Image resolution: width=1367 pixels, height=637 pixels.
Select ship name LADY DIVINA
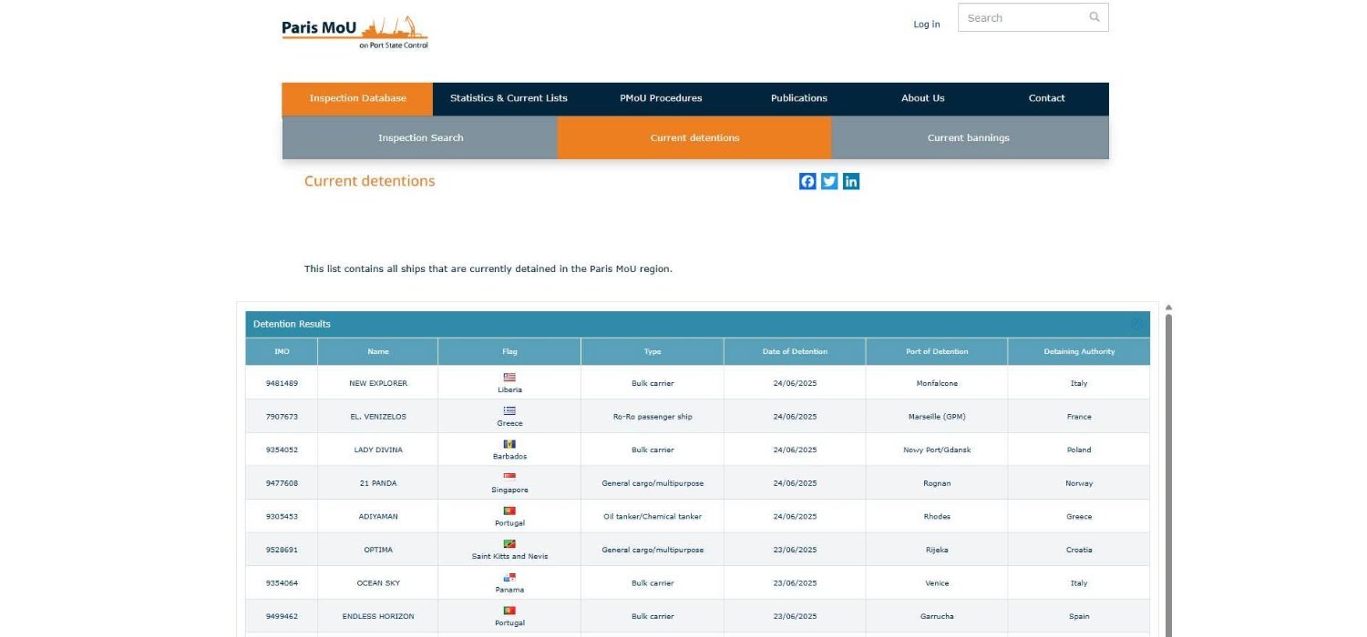(x=378, y=450)
